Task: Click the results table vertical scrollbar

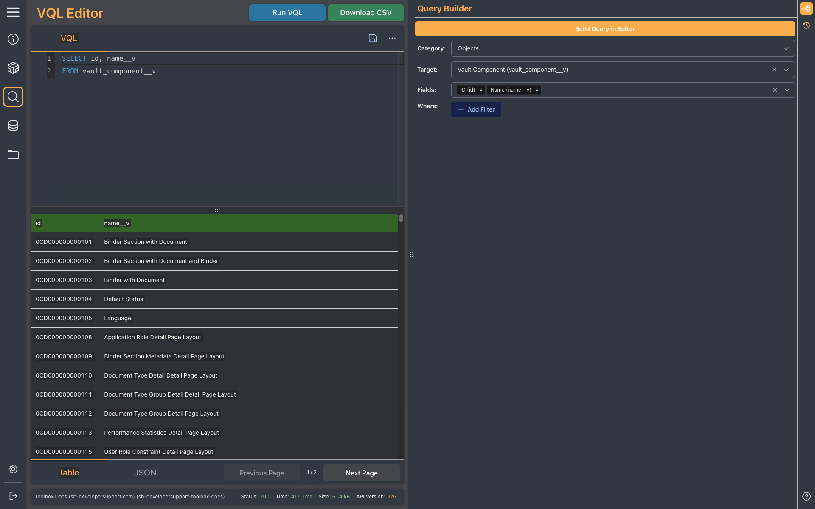Action: 401,218
